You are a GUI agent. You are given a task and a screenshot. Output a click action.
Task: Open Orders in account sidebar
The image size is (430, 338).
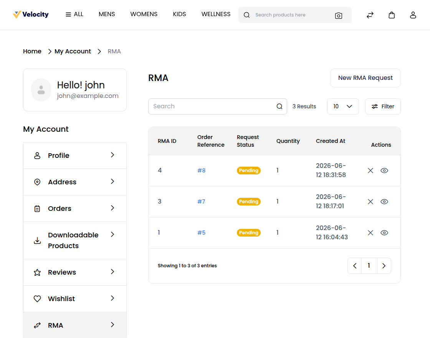[75, 209]
